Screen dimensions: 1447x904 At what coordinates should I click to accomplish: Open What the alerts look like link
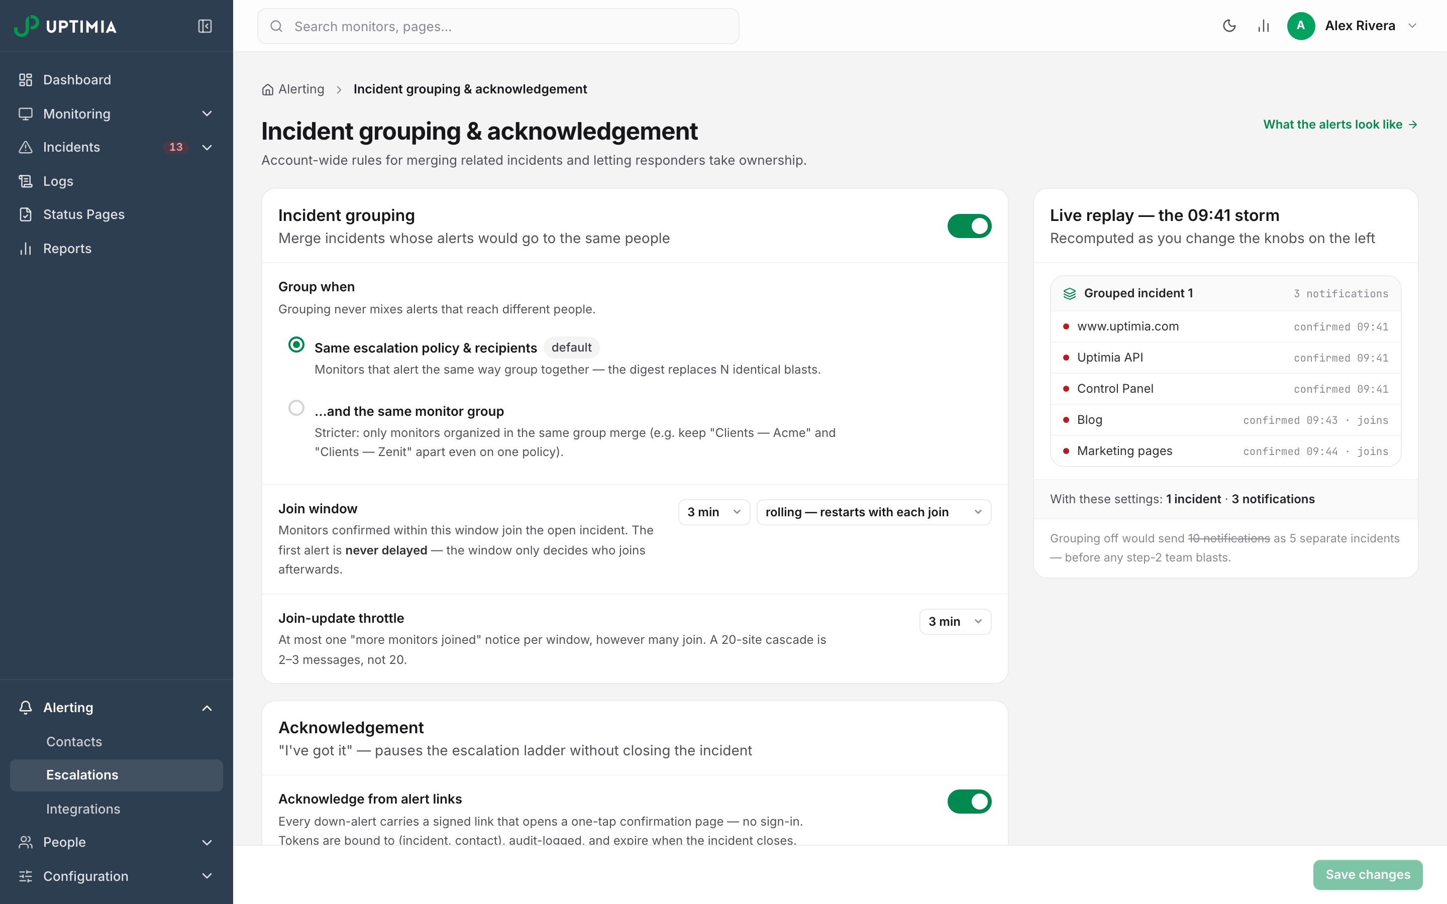coord(1340,125)
